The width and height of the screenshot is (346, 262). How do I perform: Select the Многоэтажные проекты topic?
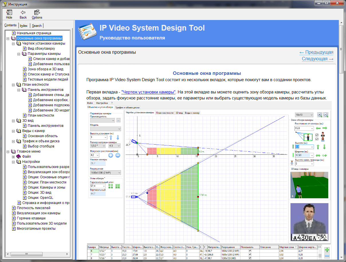click(36, 229)
